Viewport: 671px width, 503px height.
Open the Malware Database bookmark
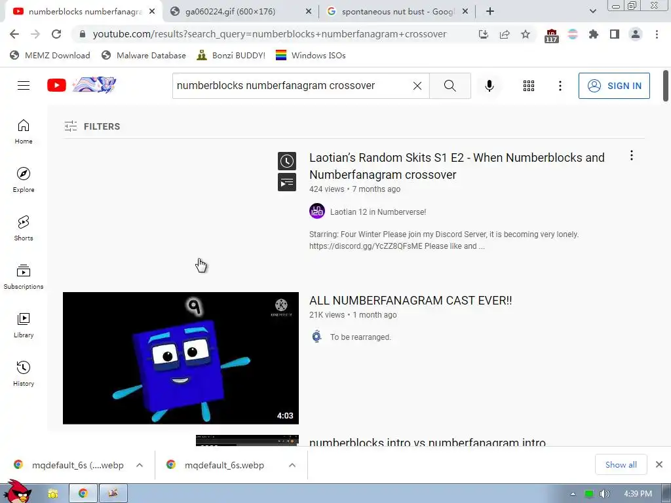[144, 55]
